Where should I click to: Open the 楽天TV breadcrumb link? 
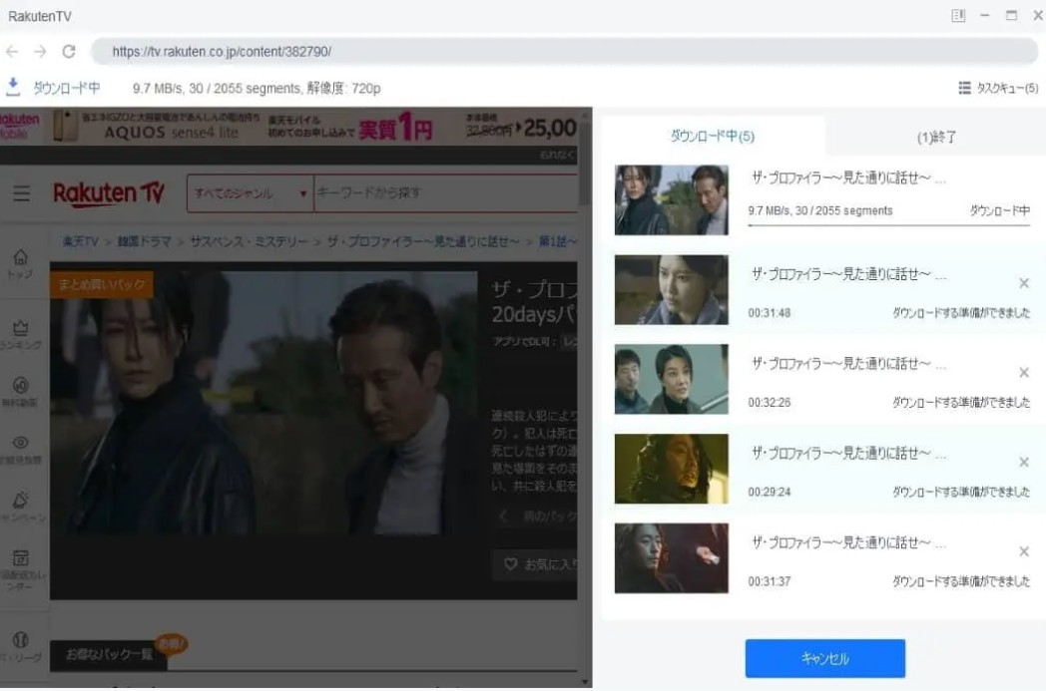tap(80, 241)
